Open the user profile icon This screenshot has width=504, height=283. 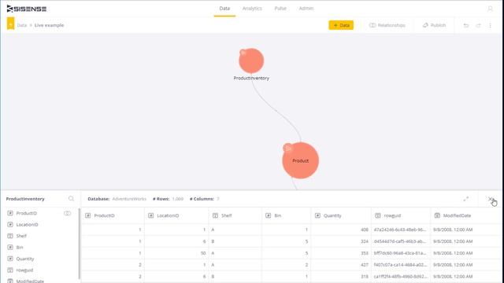[x=490, y=9]
